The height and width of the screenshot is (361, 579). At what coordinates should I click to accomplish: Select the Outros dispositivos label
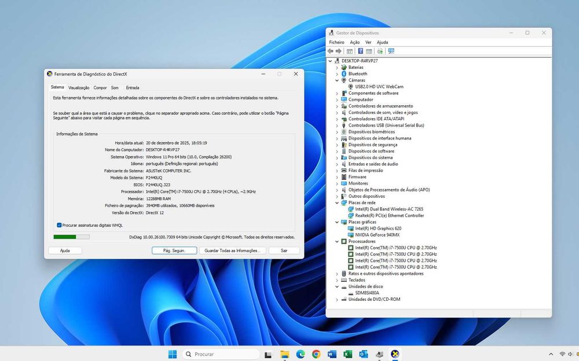point(367,196)
